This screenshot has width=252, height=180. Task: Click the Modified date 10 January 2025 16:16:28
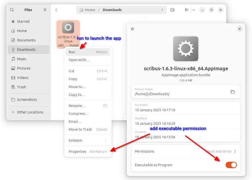[155, 124]
